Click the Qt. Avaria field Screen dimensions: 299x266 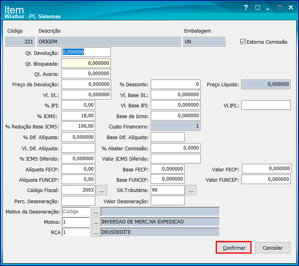(x=86, y=74)
